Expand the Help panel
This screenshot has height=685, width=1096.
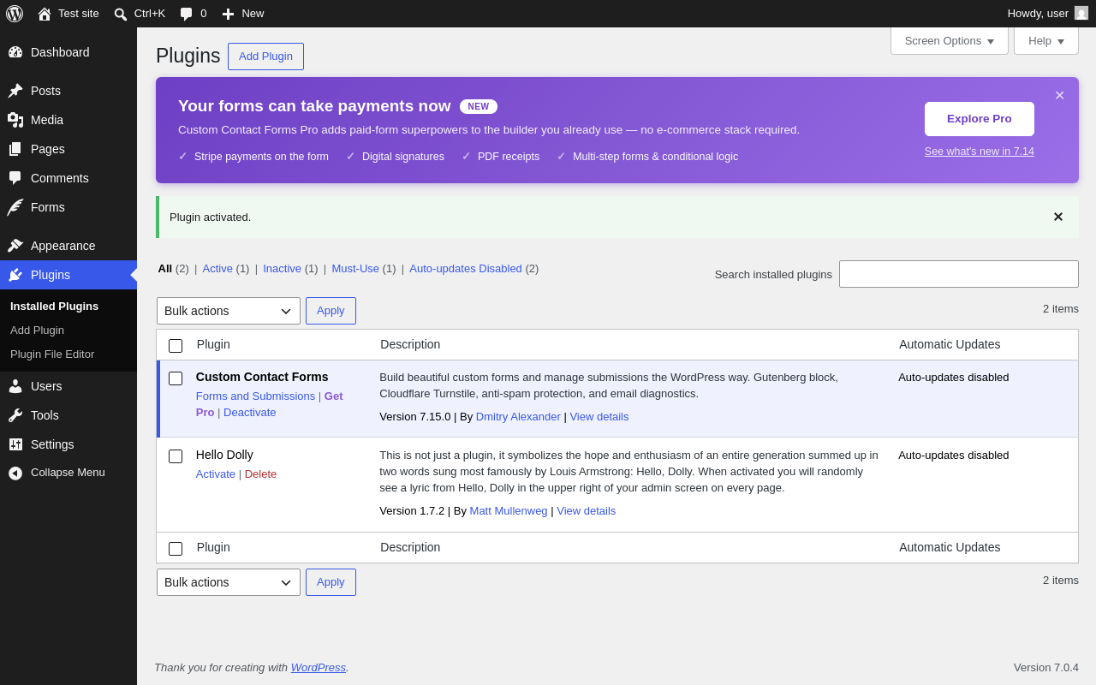coord(1046,40)
